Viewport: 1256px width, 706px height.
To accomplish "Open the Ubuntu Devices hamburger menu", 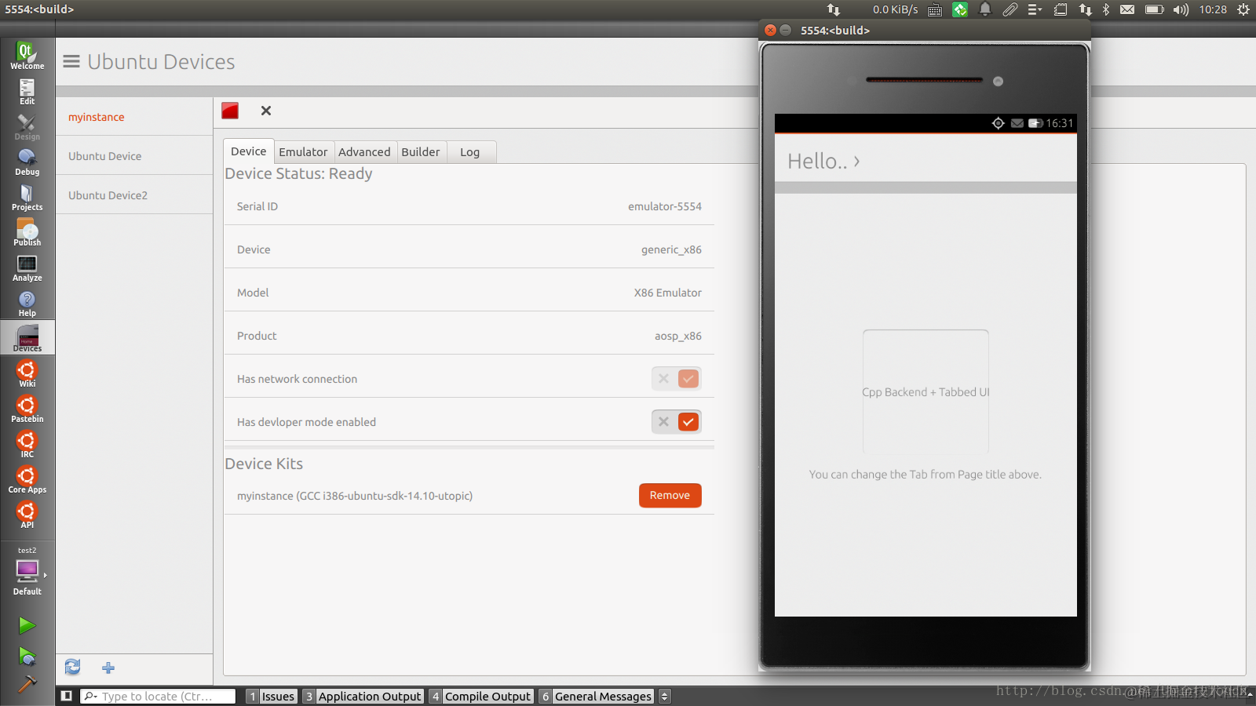I will (71, 61).
